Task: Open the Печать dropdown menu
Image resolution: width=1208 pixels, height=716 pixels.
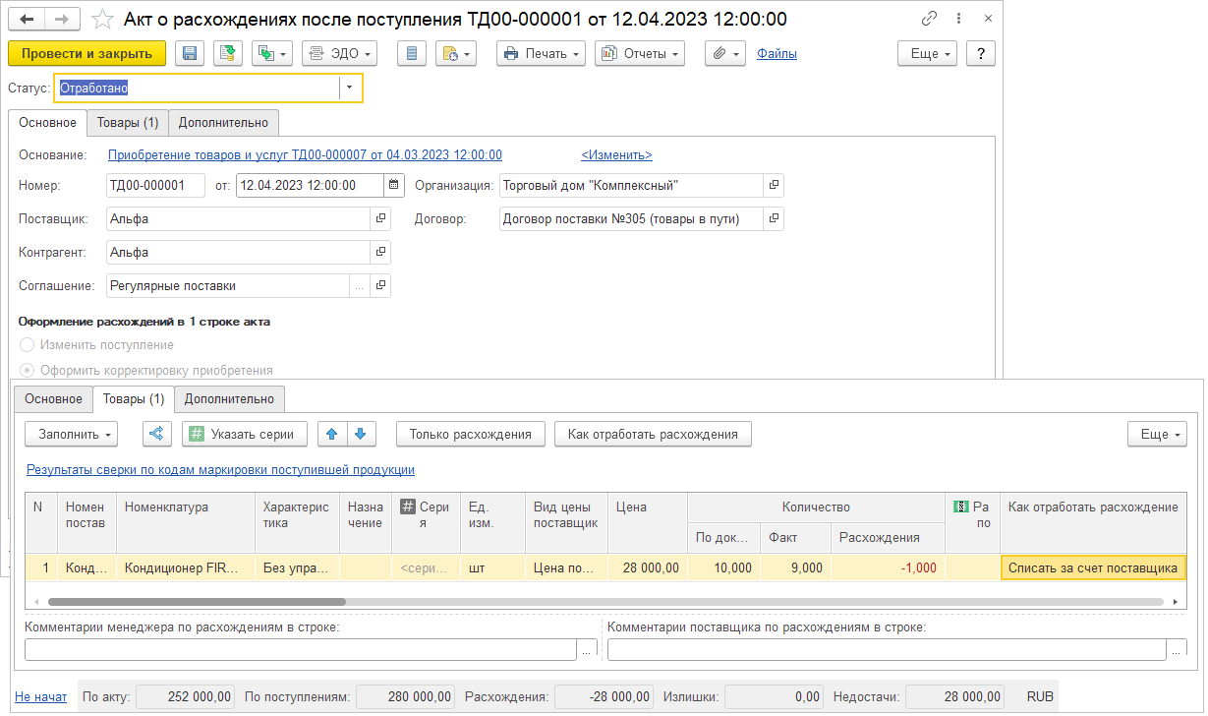Action: pyautogui.click(x=541, y=54)
